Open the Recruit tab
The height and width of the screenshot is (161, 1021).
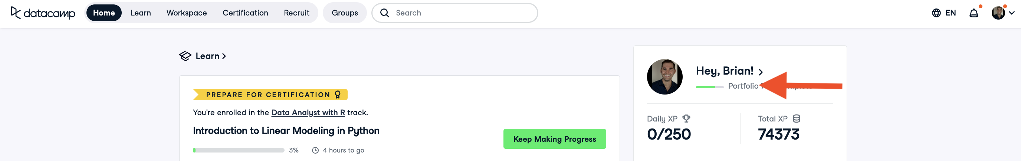click(x=296, y=13)
